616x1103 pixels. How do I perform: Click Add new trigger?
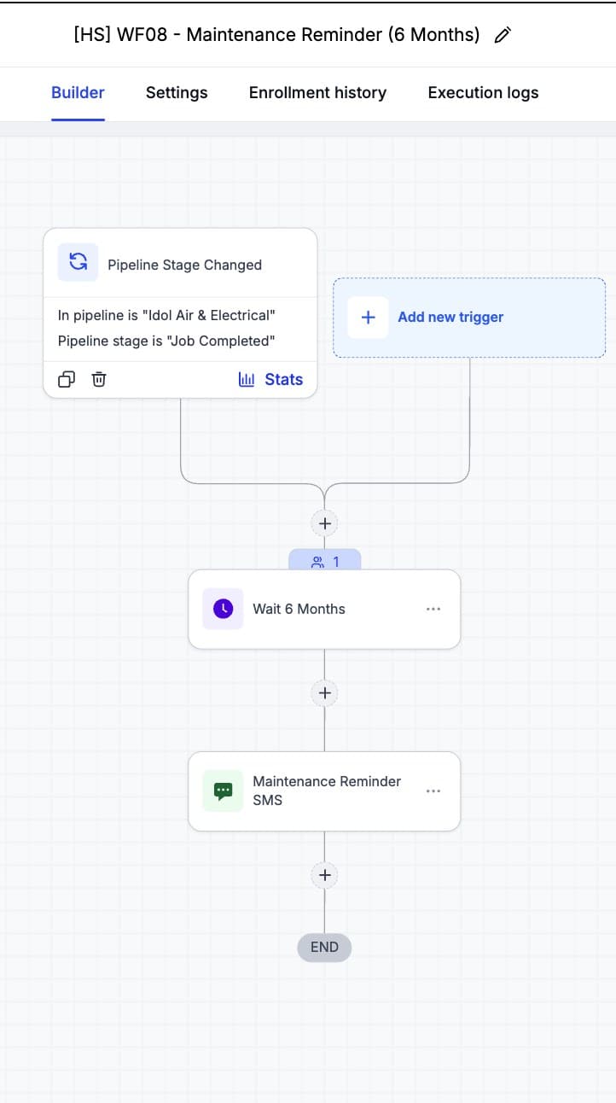pos(469,317)
